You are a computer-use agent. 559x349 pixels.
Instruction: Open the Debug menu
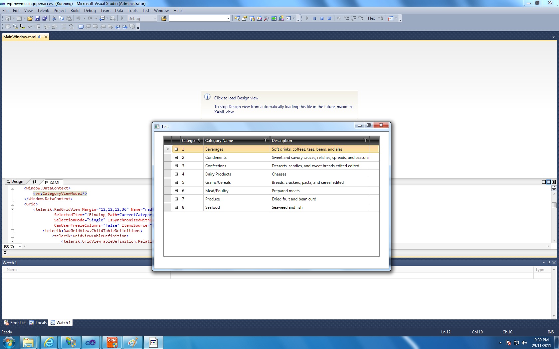pos(90,11)
